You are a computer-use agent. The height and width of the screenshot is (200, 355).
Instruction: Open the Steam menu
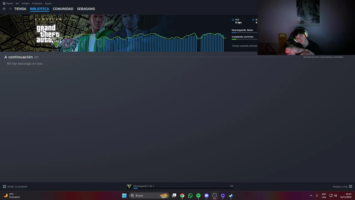(x=8, y=3)
